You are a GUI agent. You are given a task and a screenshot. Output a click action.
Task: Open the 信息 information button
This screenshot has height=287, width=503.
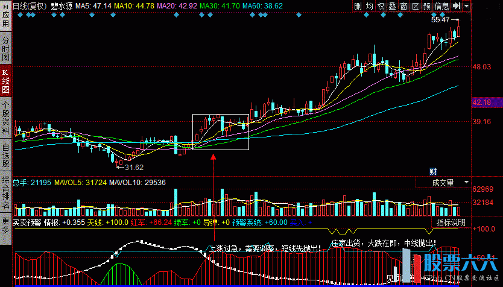pos(441,6)
